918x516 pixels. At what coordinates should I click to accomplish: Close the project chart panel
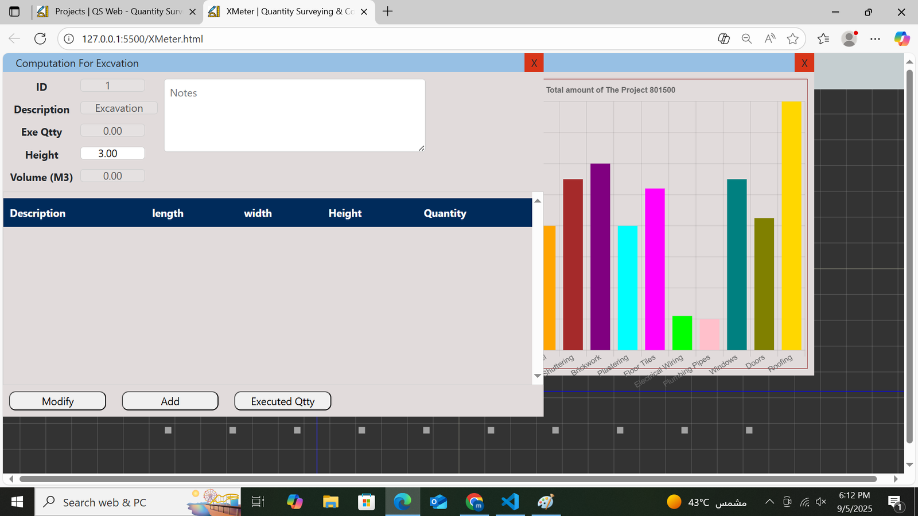[x=804, y=63]
